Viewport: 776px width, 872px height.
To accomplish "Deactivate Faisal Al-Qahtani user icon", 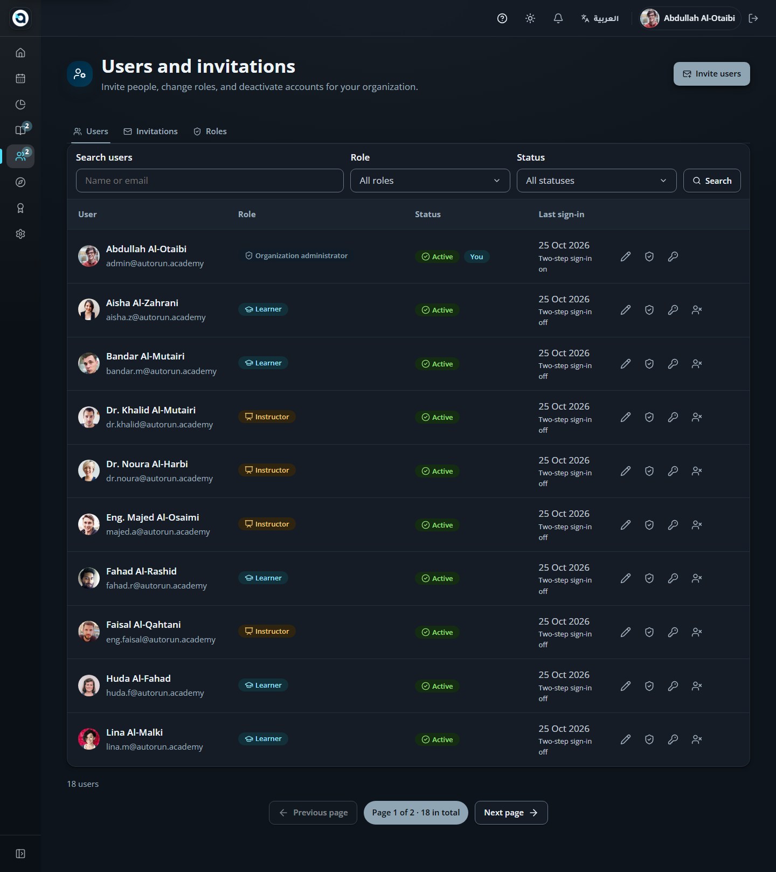I will [697, 632].
